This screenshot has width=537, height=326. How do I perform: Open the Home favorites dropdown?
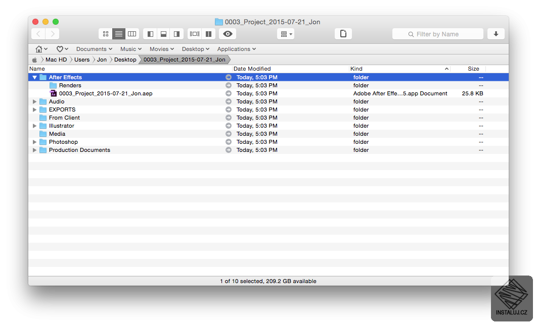[x=41, y=49]
